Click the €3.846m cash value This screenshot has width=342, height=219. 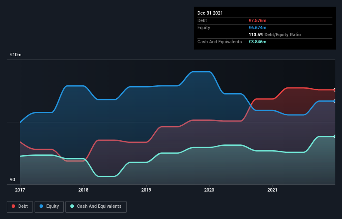(257, 42)
